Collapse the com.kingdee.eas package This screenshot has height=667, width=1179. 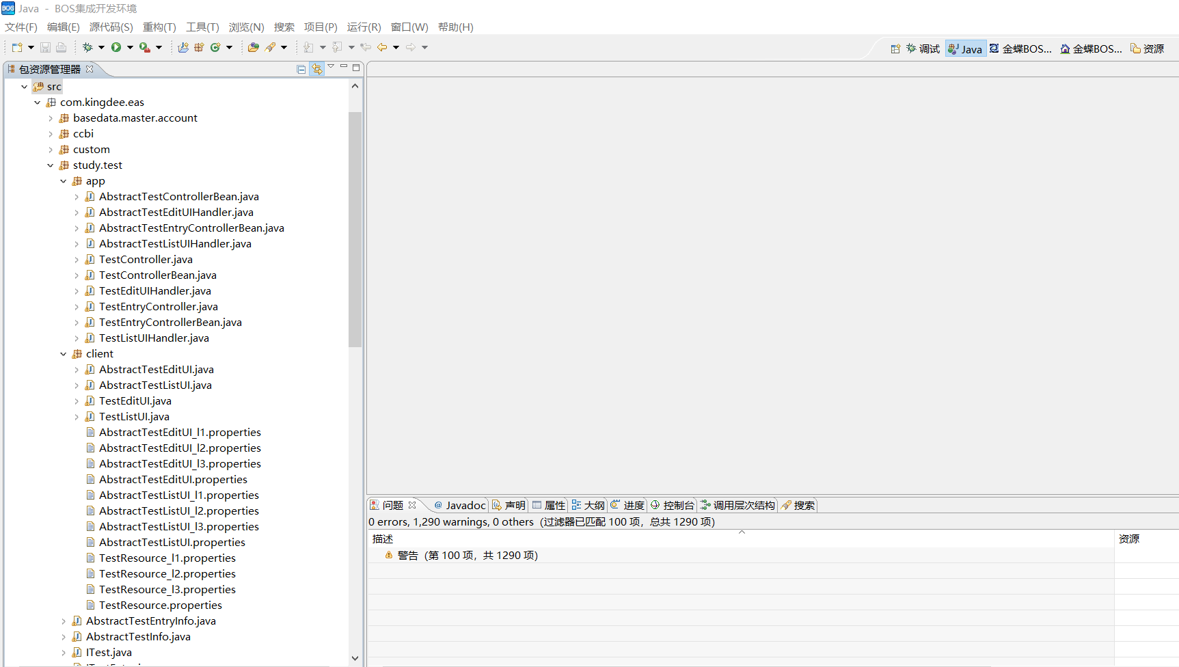pyautogui.click(x=38, y=103)
